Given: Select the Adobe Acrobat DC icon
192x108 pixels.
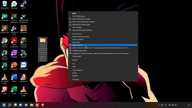Looking at the screenshot, I should (14, 42).
